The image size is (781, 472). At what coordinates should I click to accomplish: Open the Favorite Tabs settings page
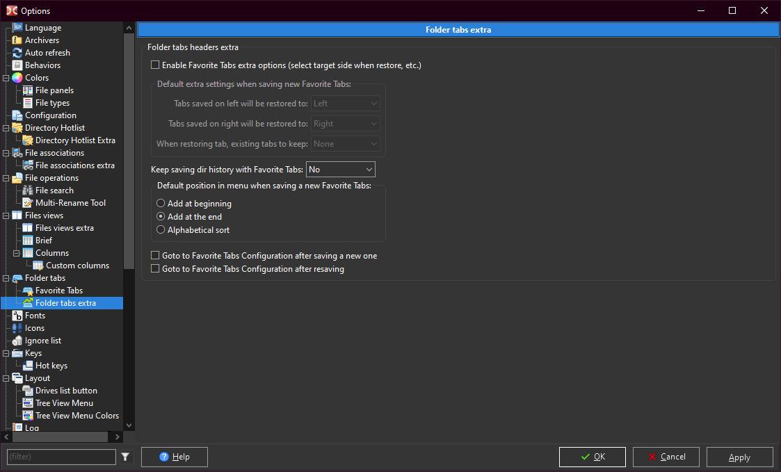click(x=58, y=291)
